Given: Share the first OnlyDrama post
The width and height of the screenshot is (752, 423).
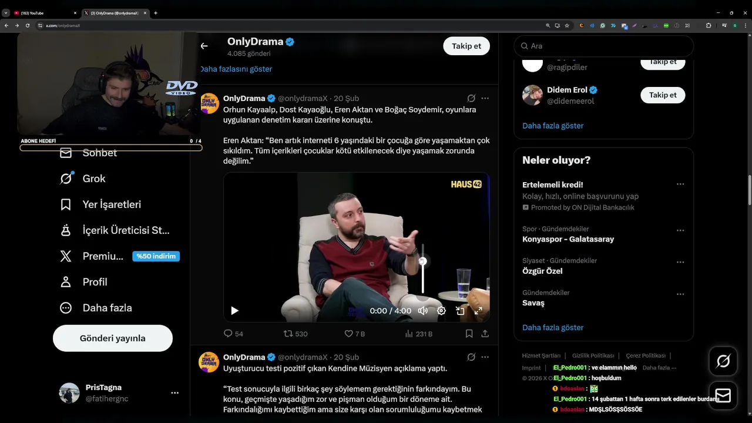Looking at the screenshot, I should pos(485,334).
